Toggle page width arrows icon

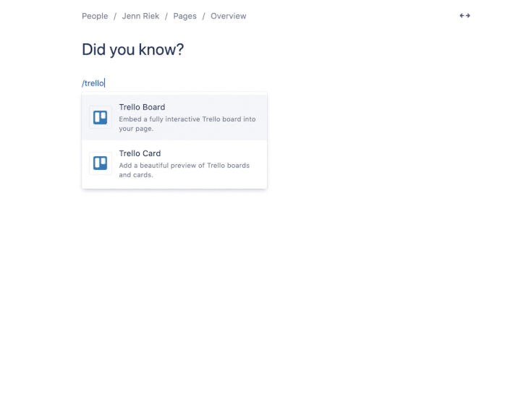pos(465,16)
